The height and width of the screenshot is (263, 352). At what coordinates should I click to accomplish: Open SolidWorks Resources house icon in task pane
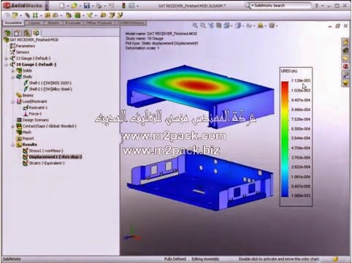[345, 42]
